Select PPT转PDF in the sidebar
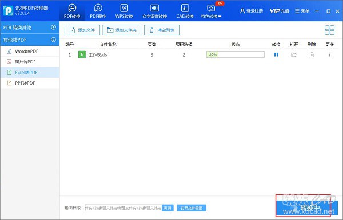This screenshot has height=220, width=343. (x=30, y=83)
